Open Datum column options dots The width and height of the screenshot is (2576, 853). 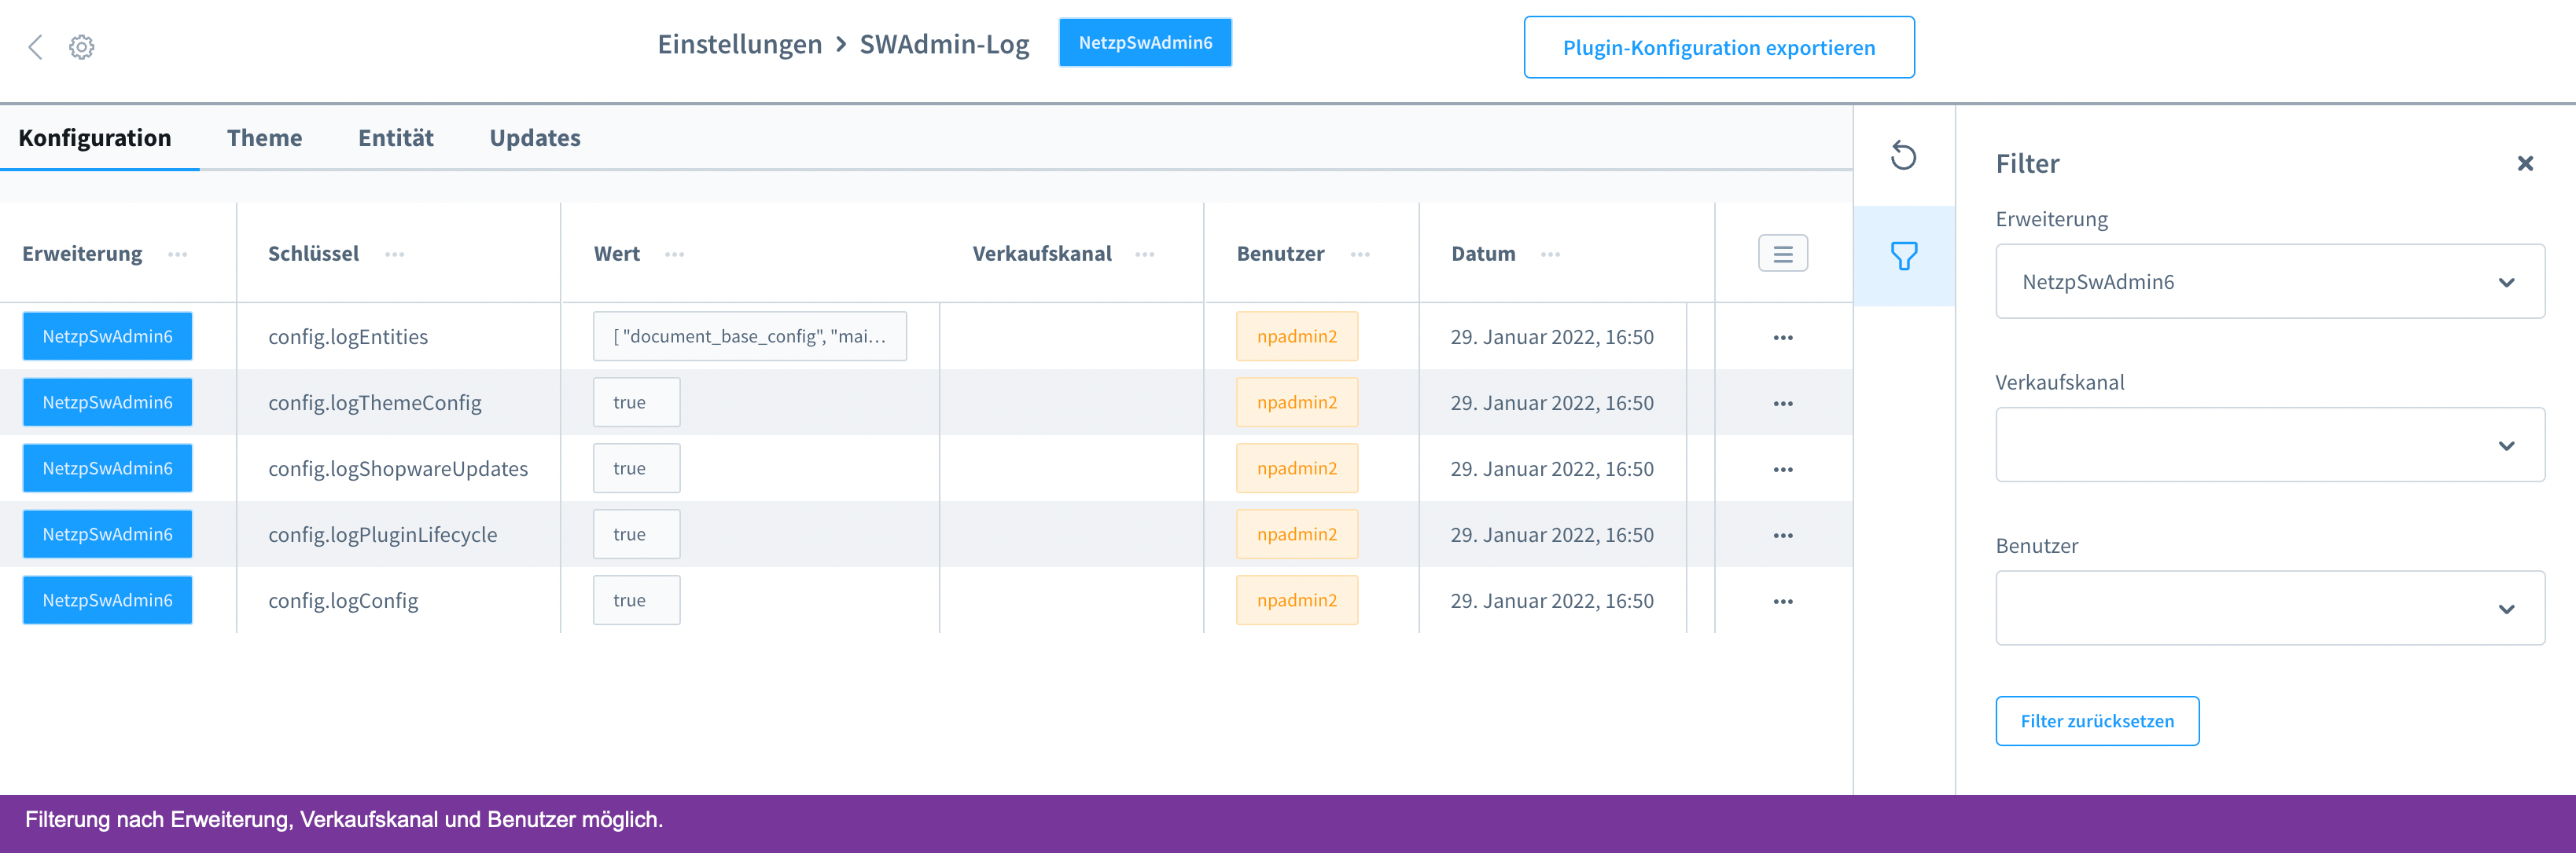coord(1550,254)
